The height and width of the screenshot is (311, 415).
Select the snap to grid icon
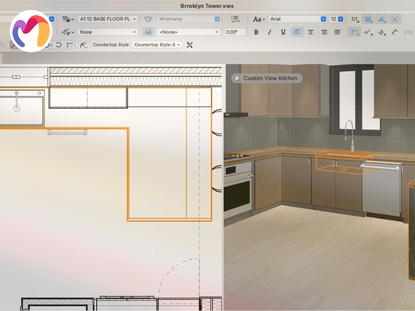coord(355,19)
